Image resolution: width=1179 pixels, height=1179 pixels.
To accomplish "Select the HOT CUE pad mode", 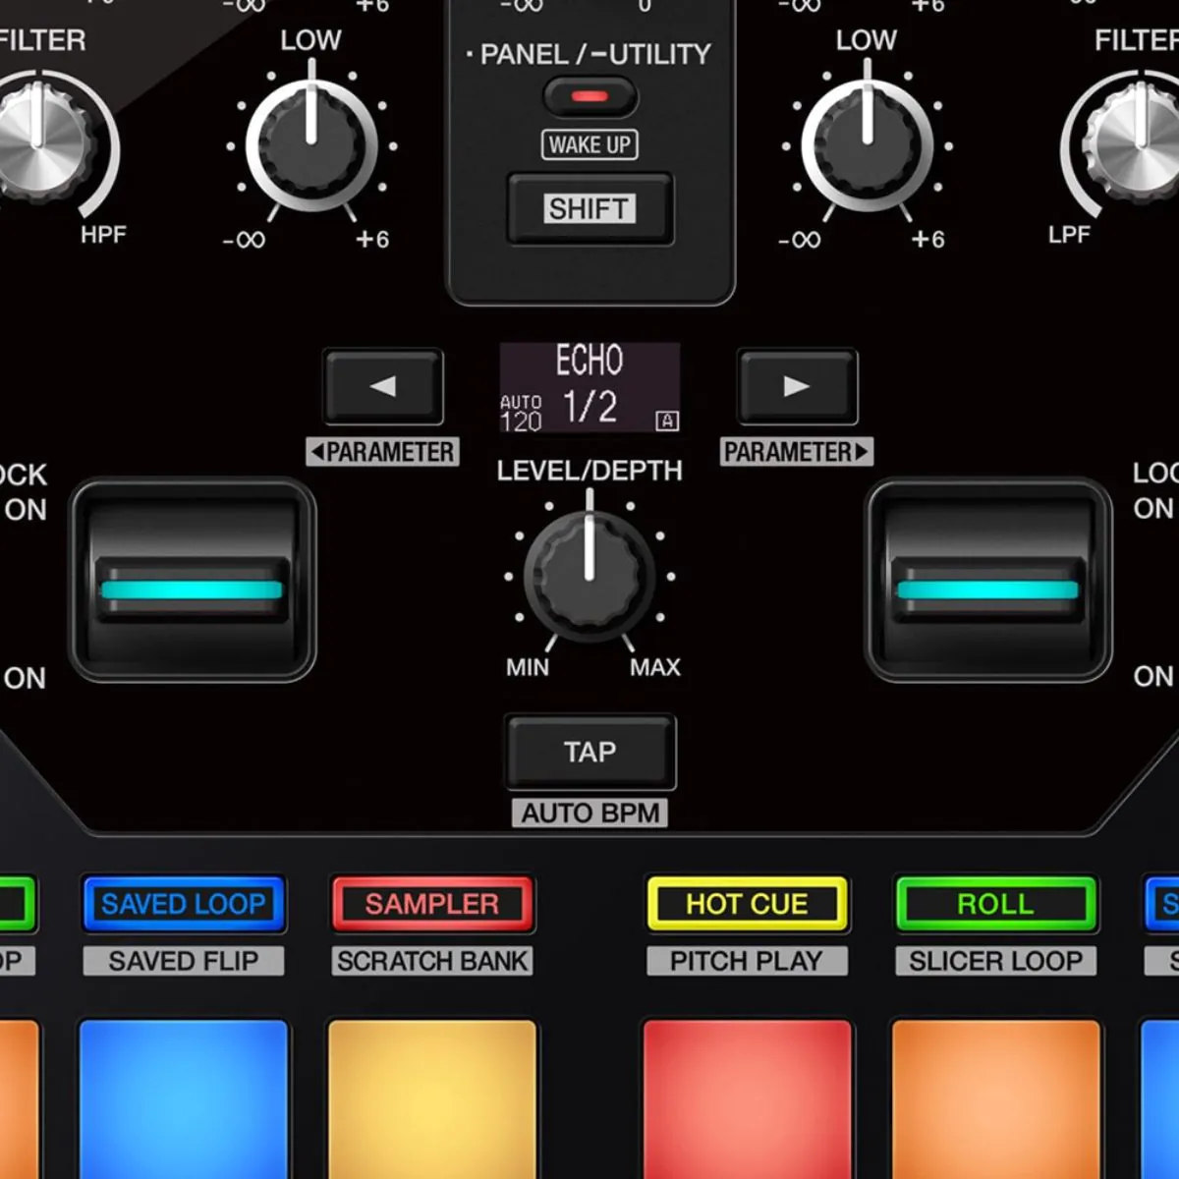I will [747, 904].
